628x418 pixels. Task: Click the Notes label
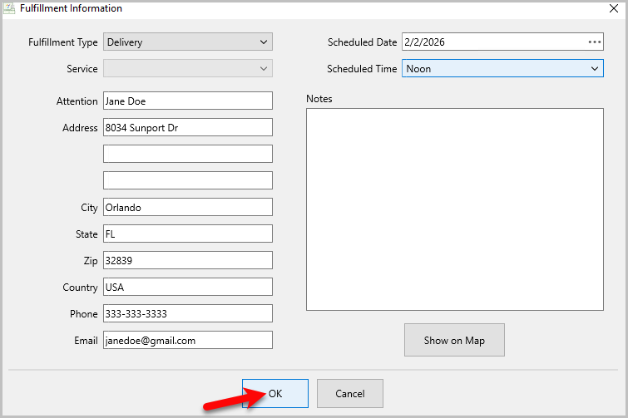coord(319,99)
